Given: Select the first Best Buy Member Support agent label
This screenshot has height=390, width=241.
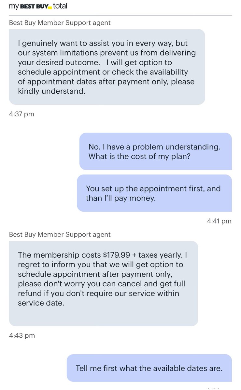Looking at the screenshot, I should [60, 23].
